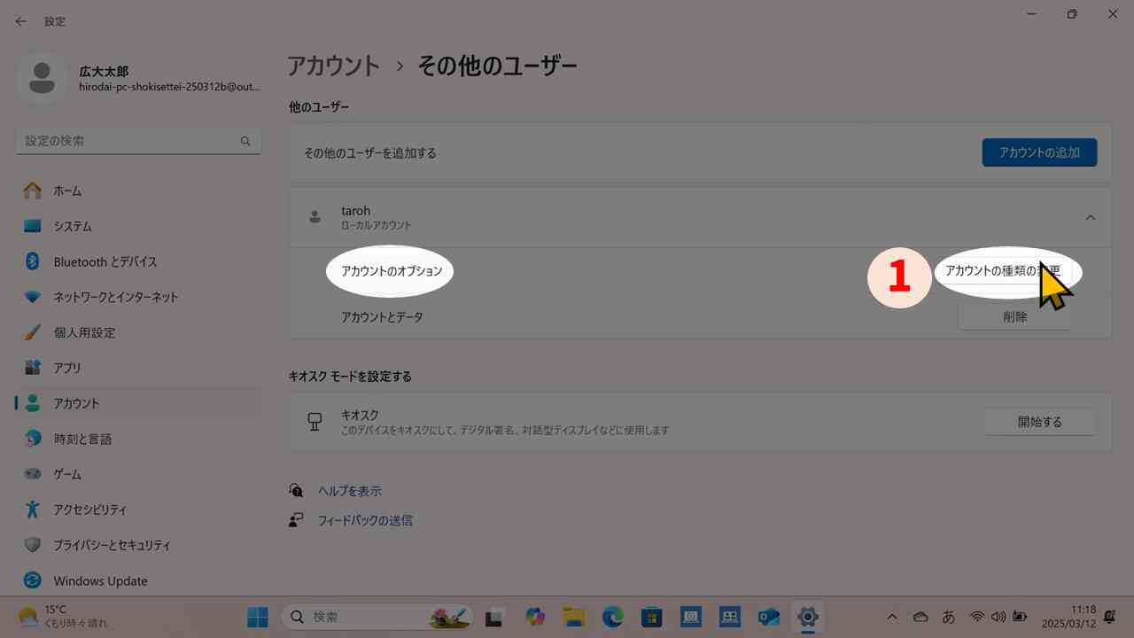The height and width of the screenshot is (638, 1134).
Task: Open Outlook from the taskbar
Action: pyautogui.click(x=767, y=617)
